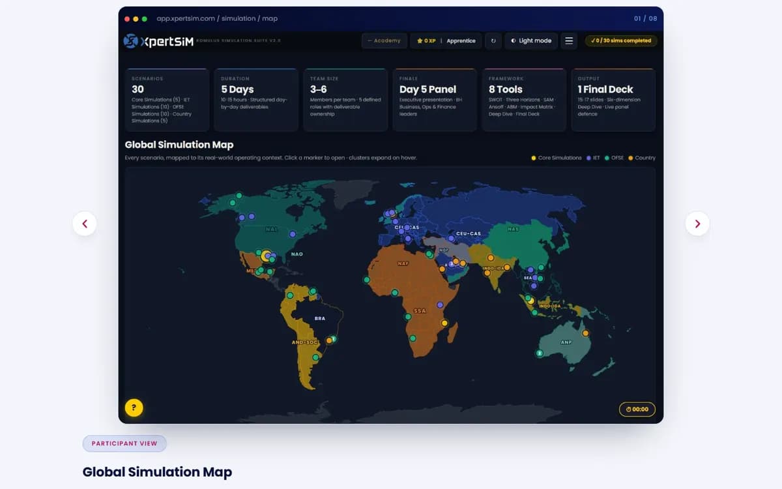Expand the green cluster marker in southwest Australia
The height and width of the screenshot is (489, 782).
540,353
